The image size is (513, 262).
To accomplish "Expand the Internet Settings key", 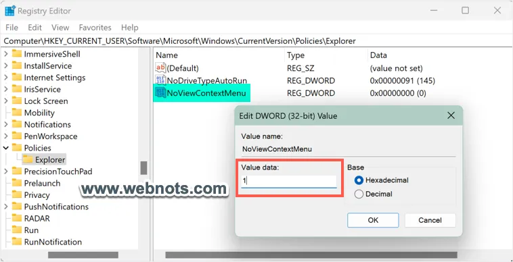I will pyautogui.click(x=6, y=78).
